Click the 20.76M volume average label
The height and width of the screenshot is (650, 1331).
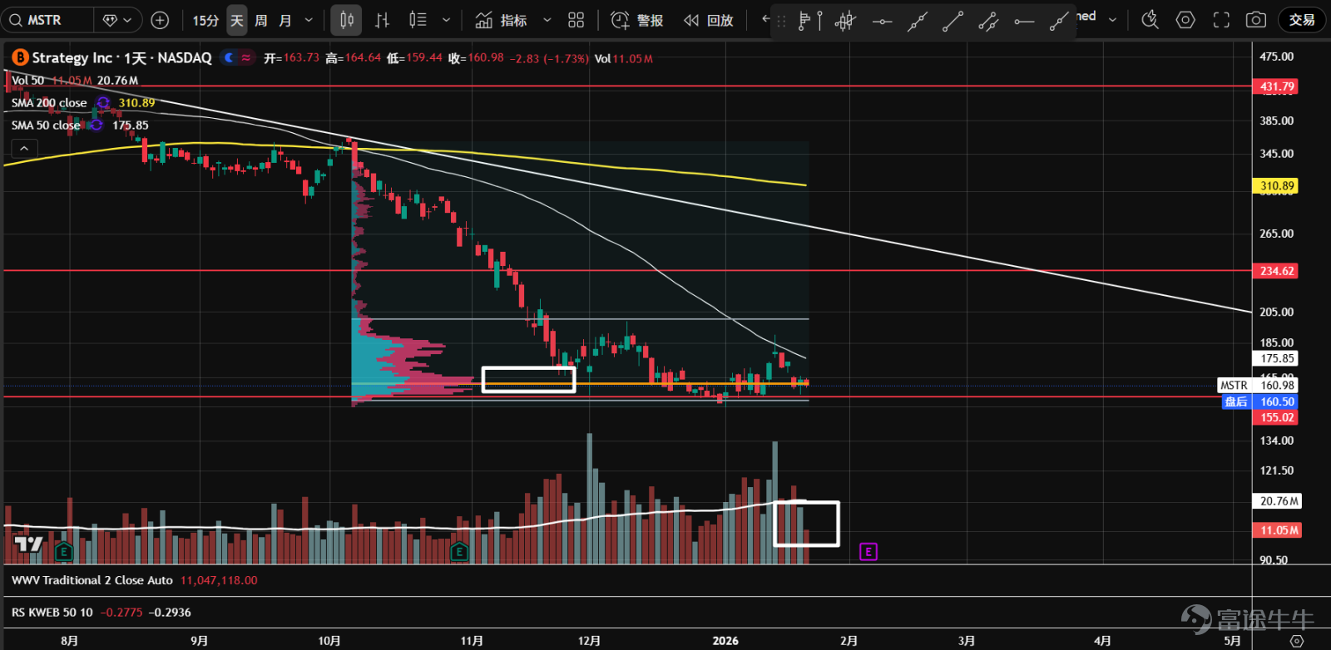1278,501
